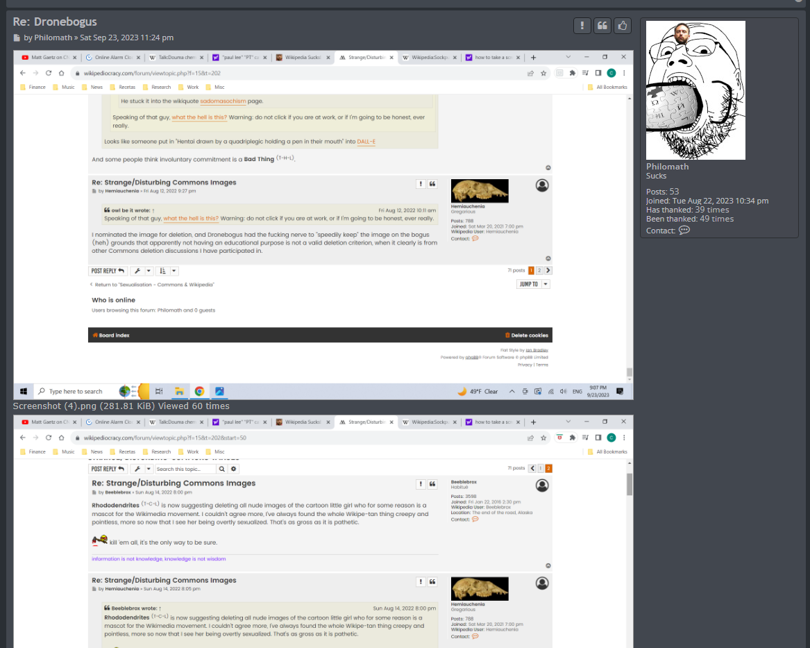In the first screenshot, click the extensions puzzle icon
The image size is (810, 648).
573,74
